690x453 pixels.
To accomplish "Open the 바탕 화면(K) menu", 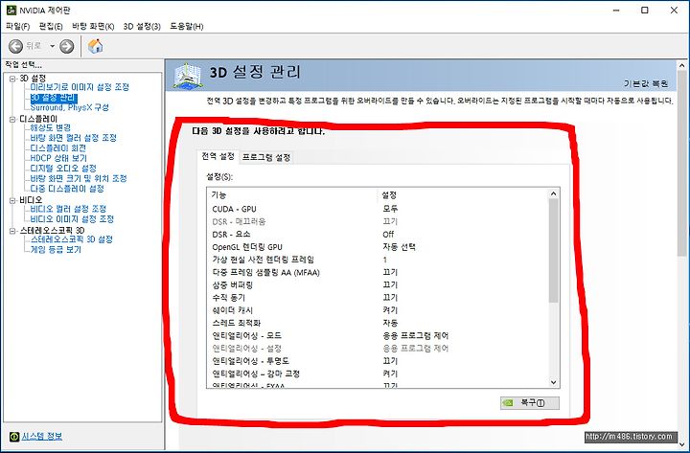I will pyautogui.click(x=93, y=27).
